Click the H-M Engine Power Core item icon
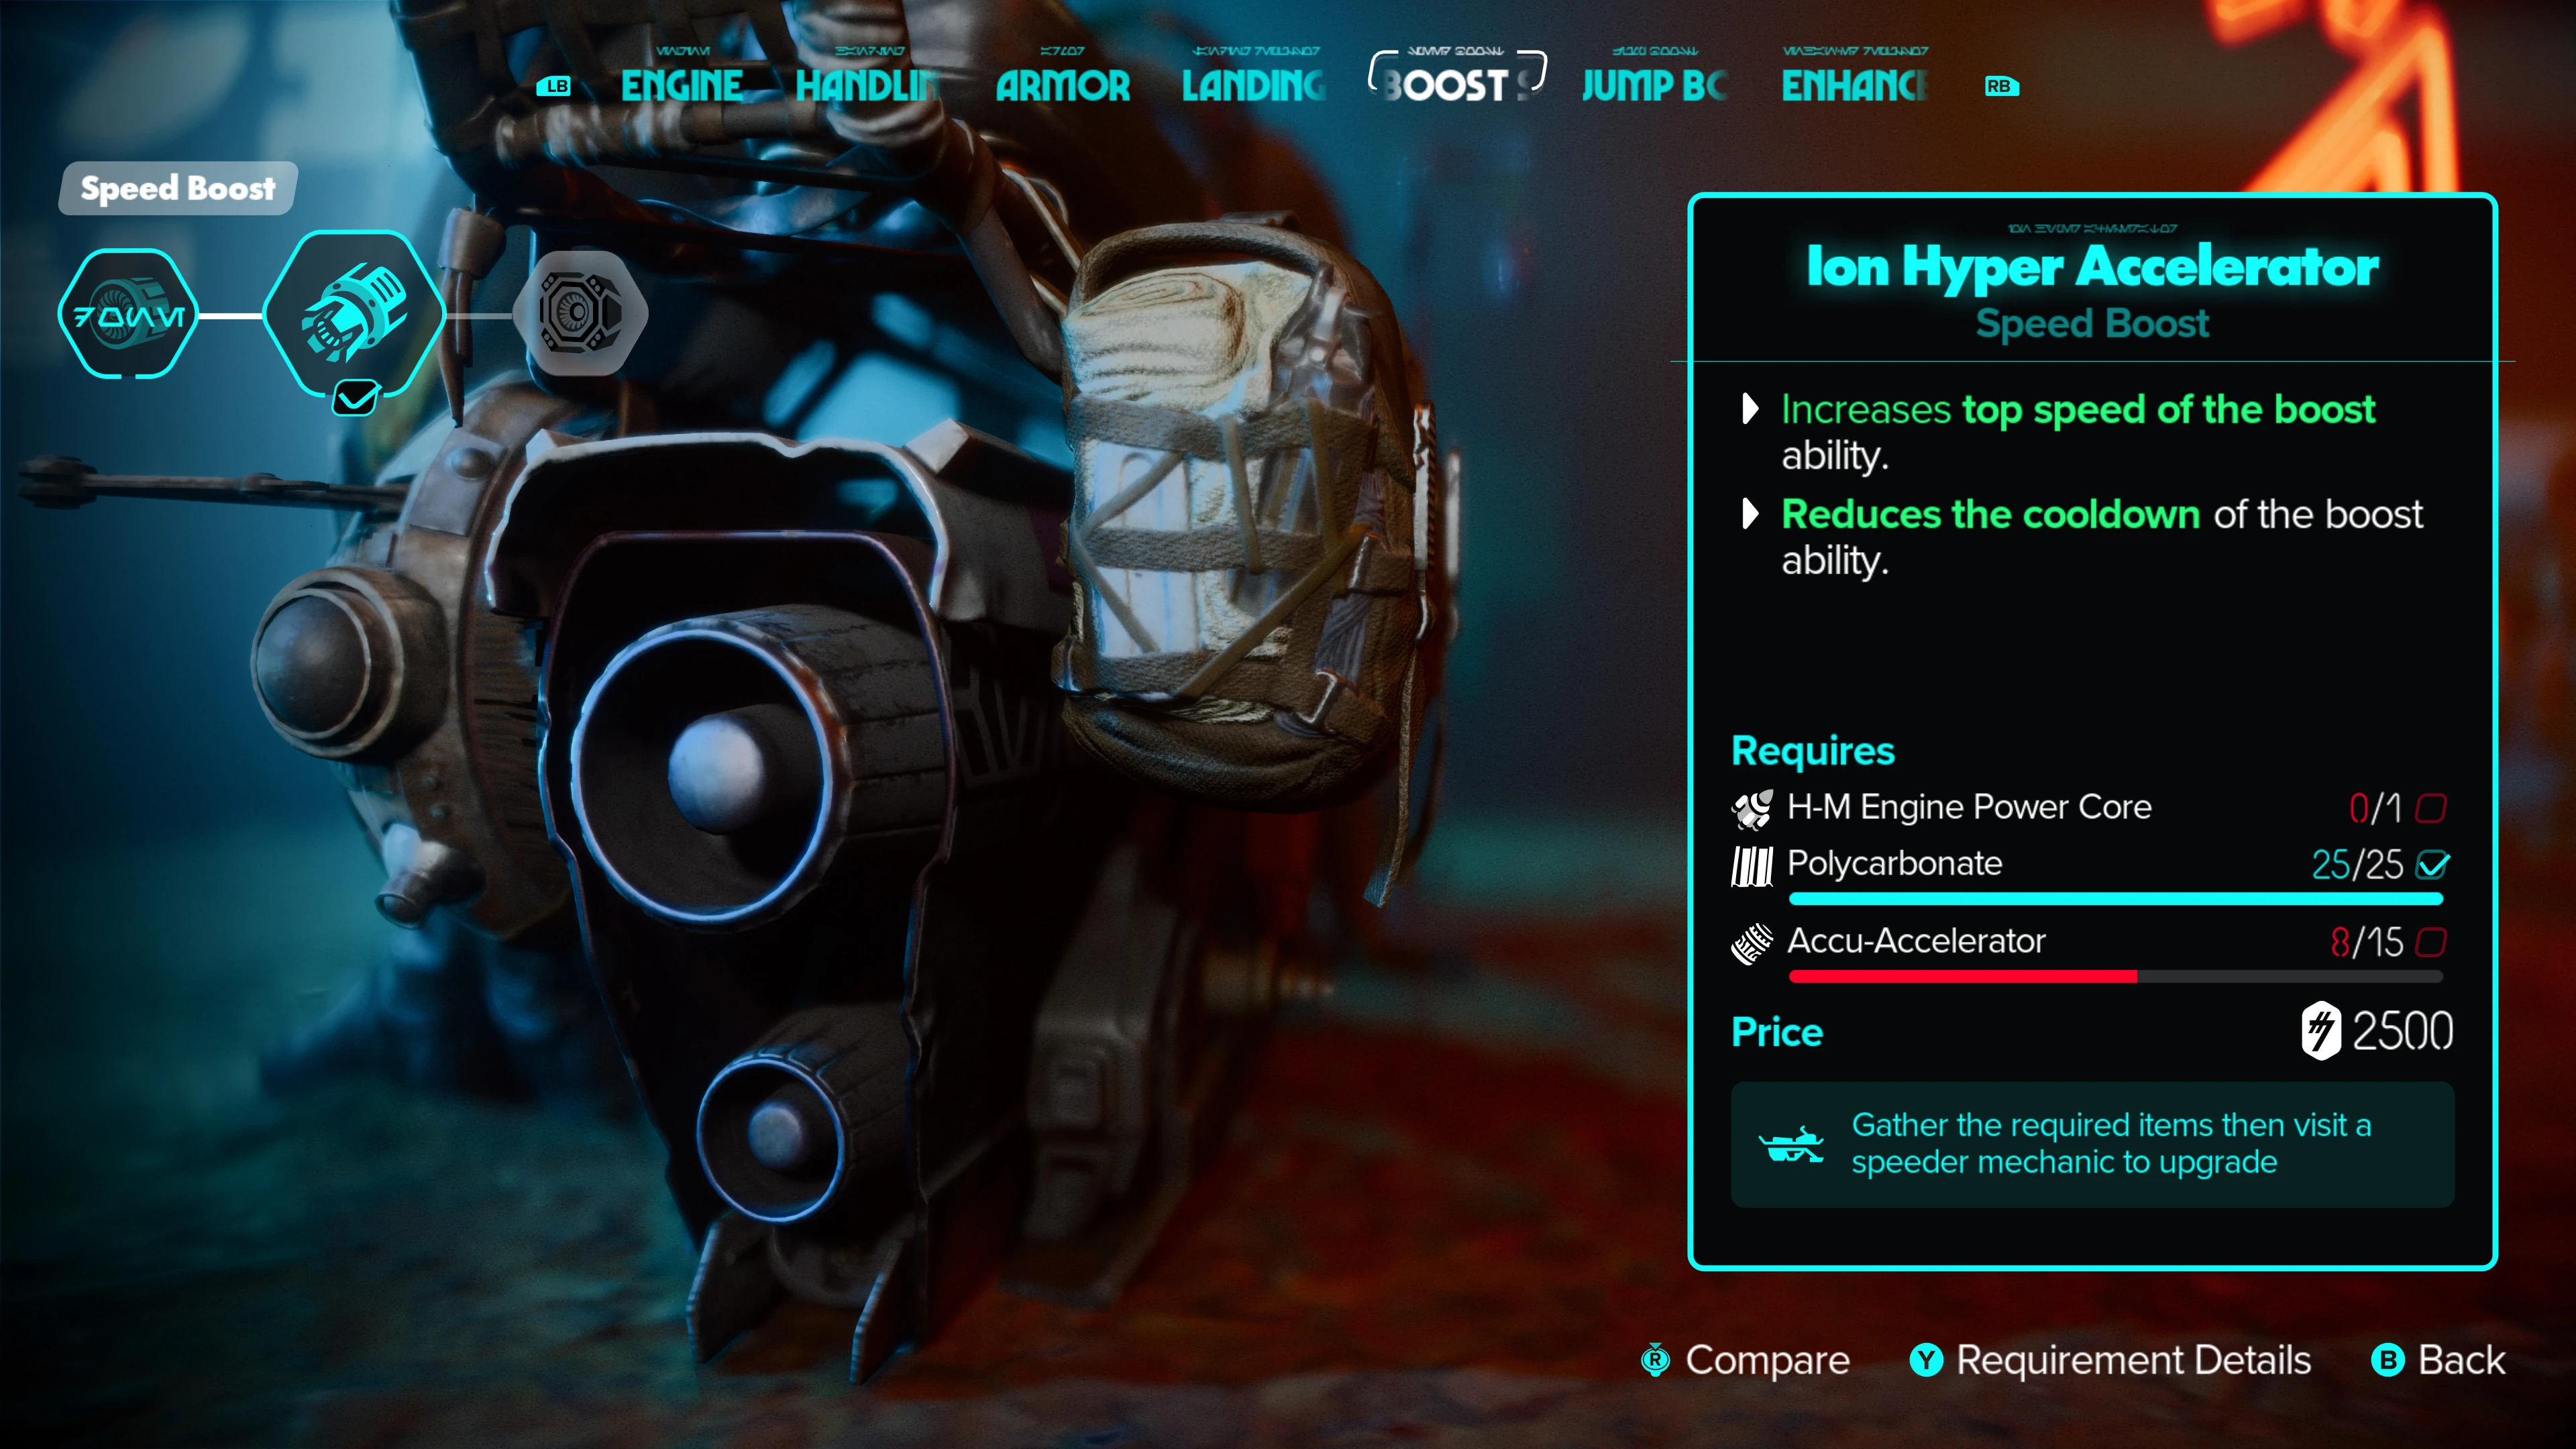2576x1449 pixels. 1752,808
